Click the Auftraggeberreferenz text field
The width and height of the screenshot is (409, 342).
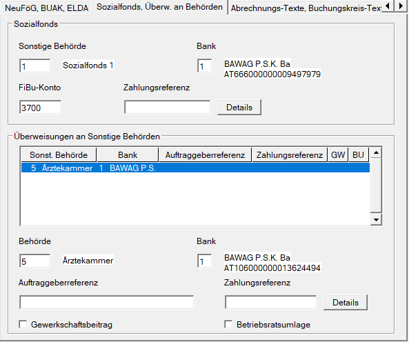[x=107, y=303]
